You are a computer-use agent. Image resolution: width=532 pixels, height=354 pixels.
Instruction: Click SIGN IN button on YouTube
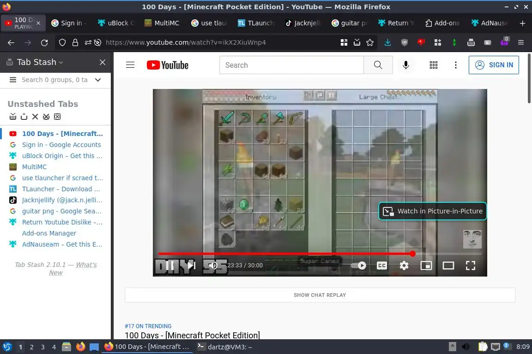494,65
